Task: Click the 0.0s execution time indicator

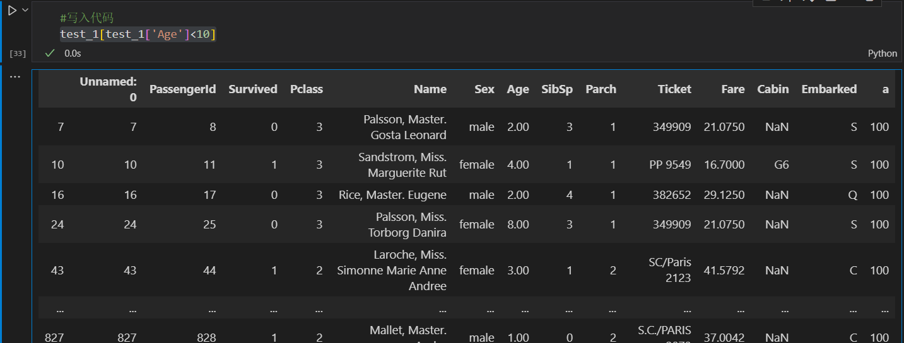Action: coord(73,53)
